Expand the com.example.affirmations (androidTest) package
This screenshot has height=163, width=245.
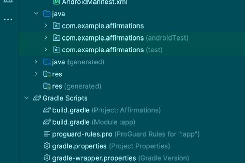46,38
